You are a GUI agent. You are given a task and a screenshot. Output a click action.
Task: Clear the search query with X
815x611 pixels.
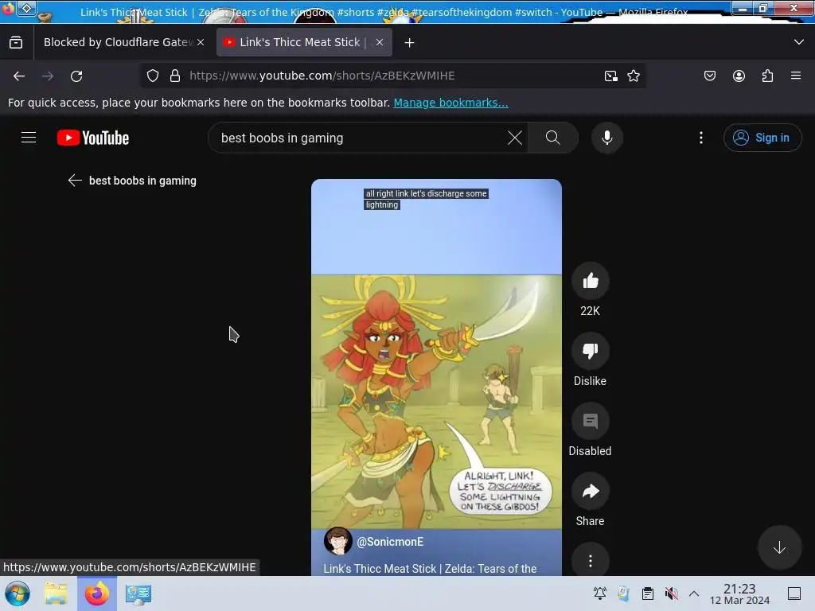(515, 138)
